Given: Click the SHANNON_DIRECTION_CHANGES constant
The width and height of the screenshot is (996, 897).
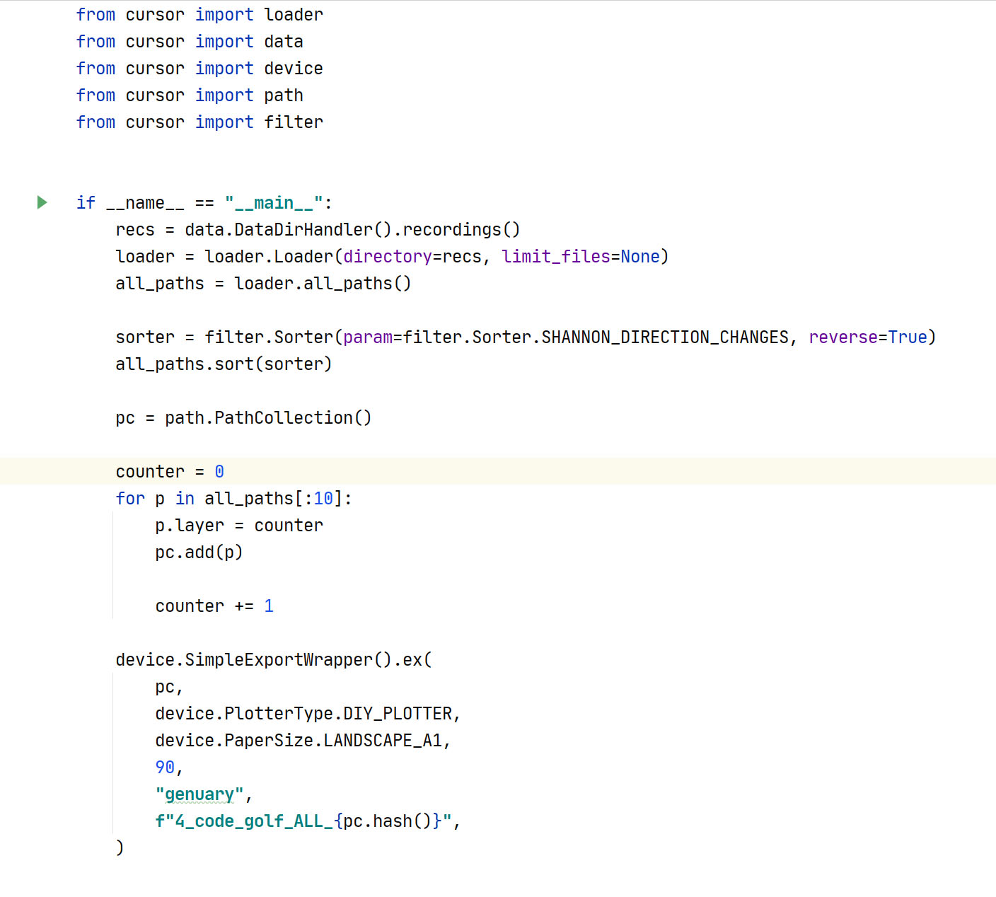Looking at the screenshot, I should point(664,337).
